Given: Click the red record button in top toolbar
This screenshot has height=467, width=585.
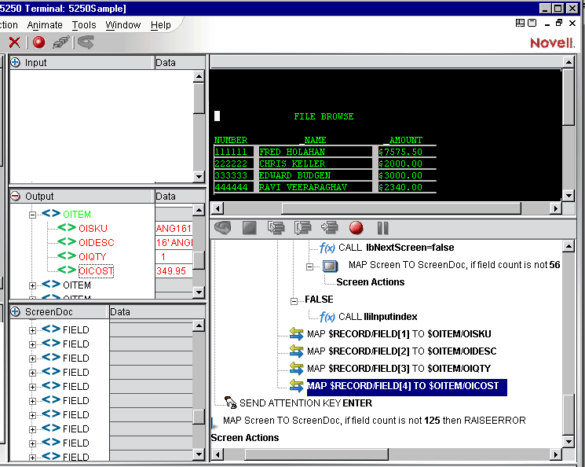Looking at the screenshot, I should pyautogui.click(x=38, y=42).
